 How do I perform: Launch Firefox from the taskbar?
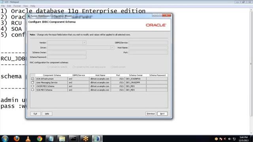(x=17, y=138)
